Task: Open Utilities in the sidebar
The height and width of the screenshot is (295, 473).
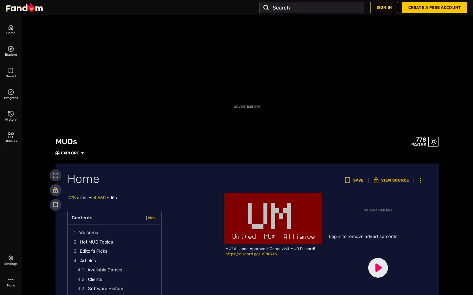Action: click(11, 138)
